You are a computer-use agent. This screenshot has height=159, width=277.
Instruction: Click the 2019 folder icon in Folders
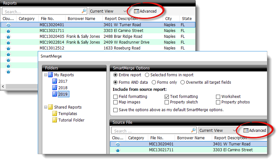(x=55, y=94)
